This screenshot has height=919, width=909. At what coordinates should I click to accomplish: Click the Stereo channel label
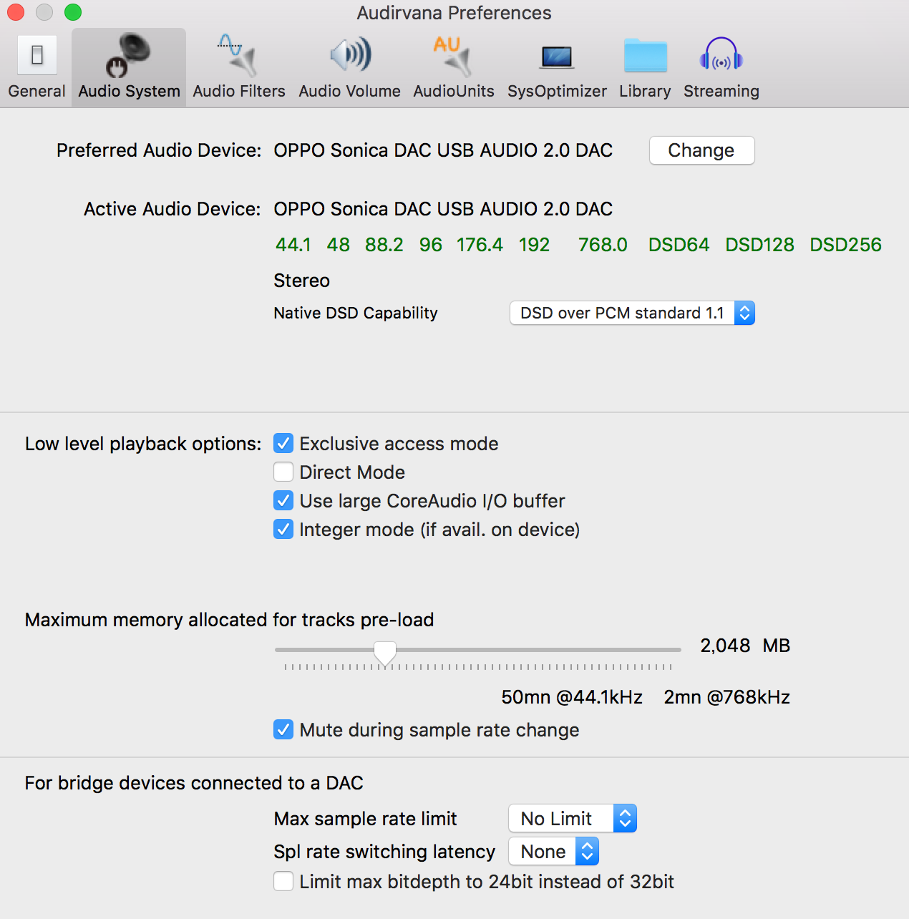click(x=302, y=281)
